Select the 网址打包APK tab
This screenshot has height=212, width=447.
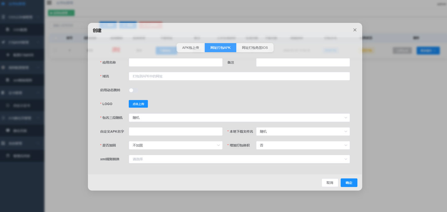click(220, 48)
